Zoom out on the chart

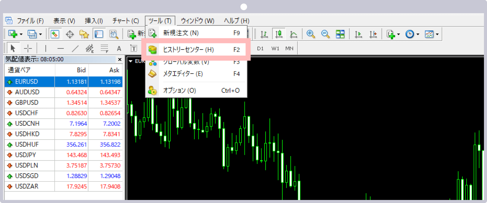click(x=325, y=34)
